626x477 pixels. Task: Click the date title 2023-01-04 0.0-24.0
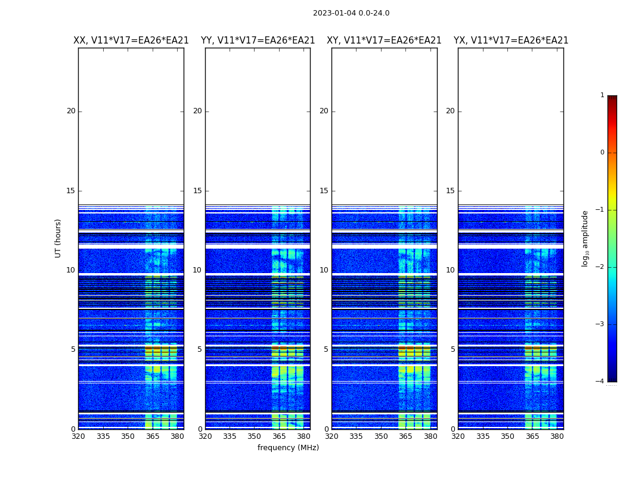[351, 13]
